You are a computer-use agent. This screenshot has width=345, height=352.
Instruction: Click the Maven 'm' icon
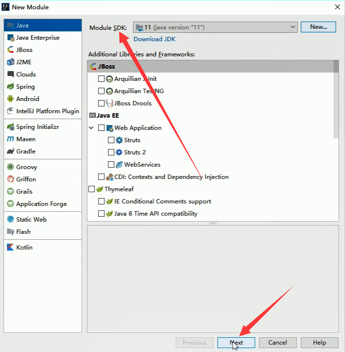pos(10,139)
